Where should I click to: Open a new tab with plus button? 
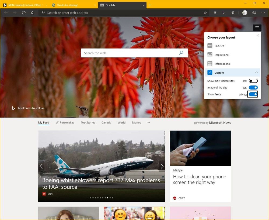tap(150, 5)
